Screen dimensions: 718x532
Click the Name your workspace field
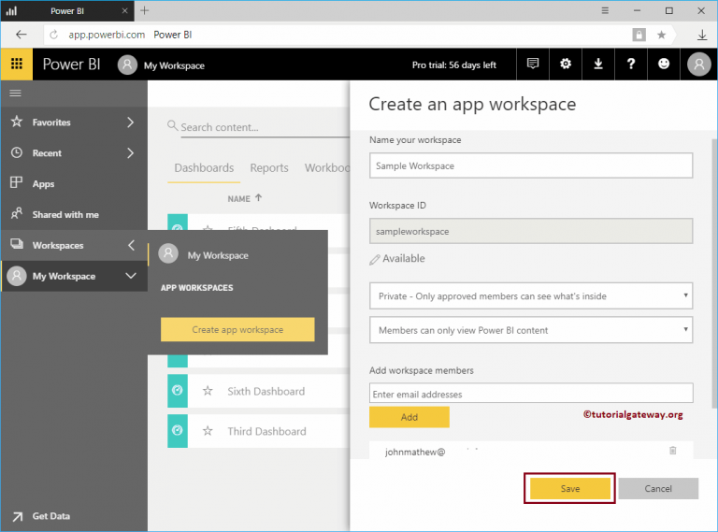[x=531, y=165]
